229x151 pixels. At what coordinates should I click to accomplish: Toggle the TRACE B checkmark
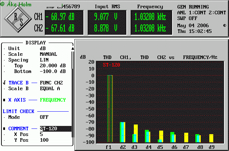pyautogui.click(x=4, y=83)
